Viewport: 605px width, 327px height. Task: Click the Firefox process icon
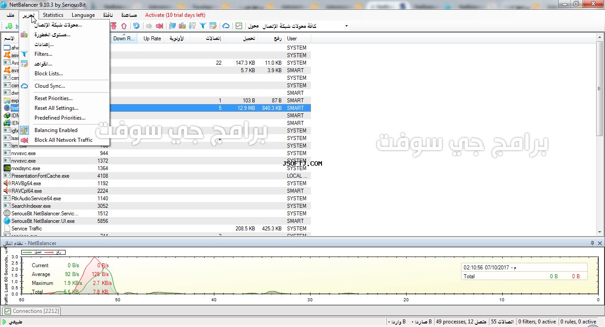pos(7,108)
